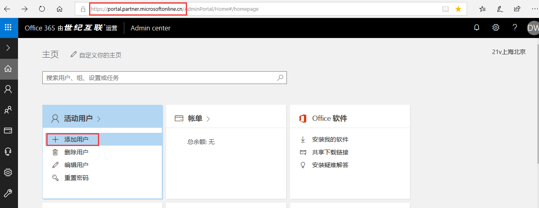
Task: Open Settings gear in left sidebar
Action: (8, 172)
